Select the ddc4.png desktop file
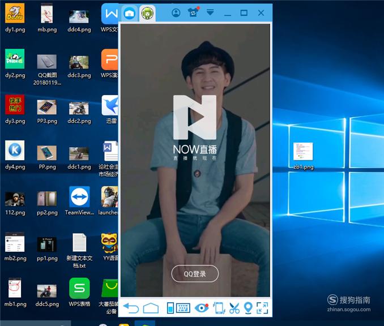Screen dimensions: 384x326 pyautogui.click(x=79, y=21)
